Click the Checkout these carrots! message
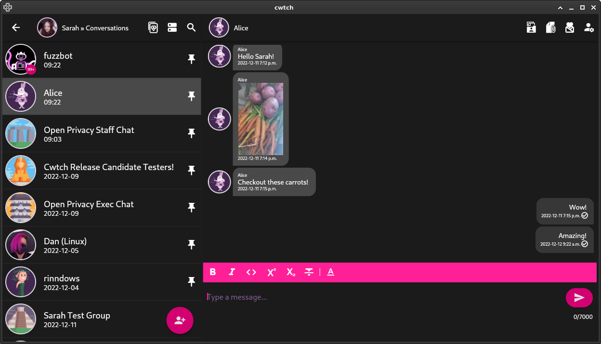The height and width of the screenshot is (344, 601). (274, 182)
